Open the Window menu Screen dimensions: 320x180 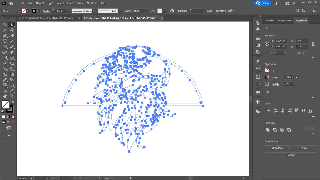tap(91, 3)
